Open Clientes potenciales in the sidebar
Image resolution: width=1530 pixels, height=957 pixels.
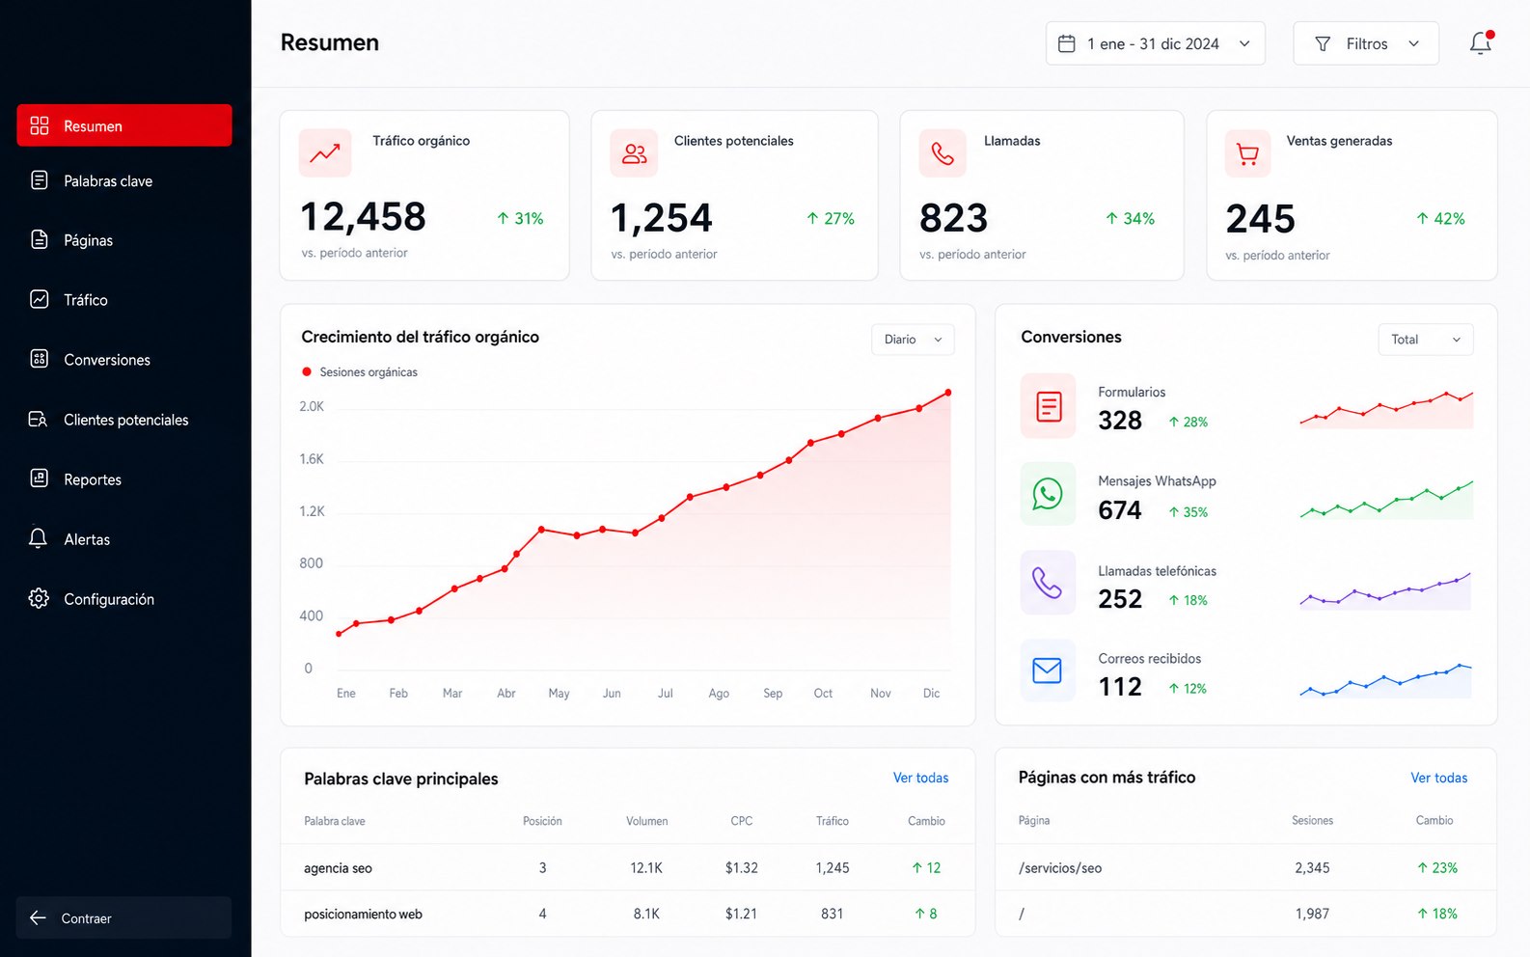[x=124, y=420]
